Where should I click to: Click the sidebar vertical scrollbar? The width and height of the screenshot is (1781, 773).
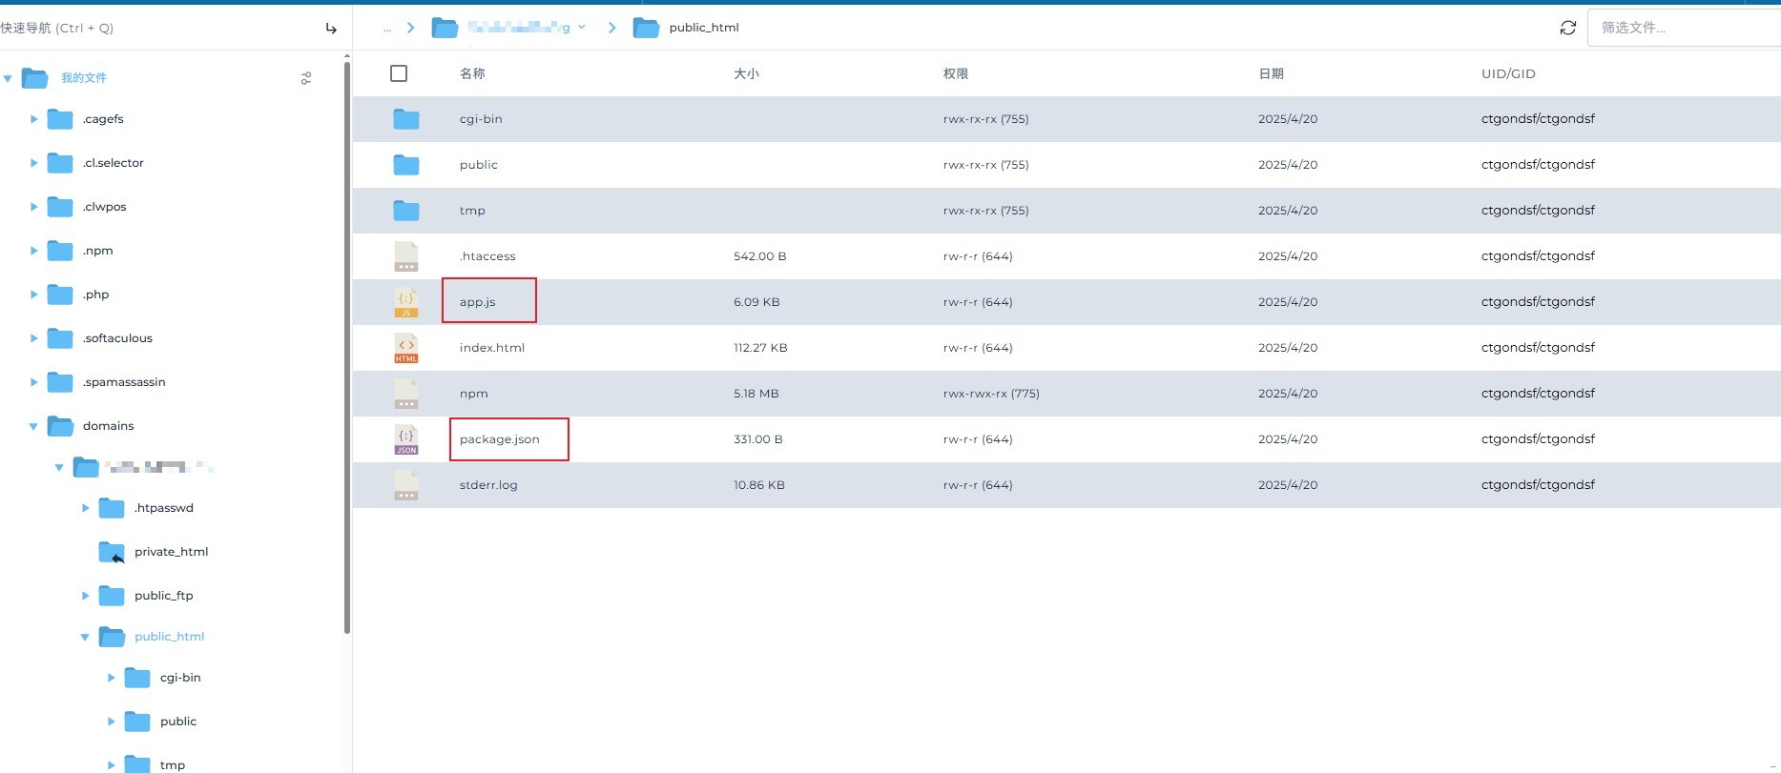point(347,343)
